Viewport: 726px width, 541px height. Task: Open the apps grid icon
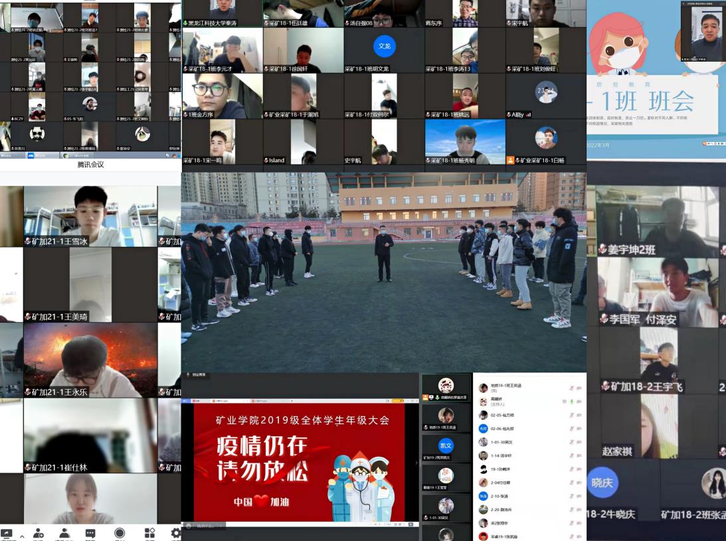[x=149, y=533]
